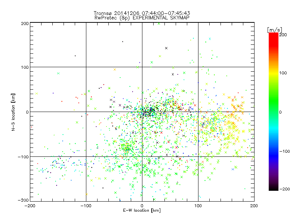
Task: Click the x-axis tick label '-100'
Action: pos(86,206)
